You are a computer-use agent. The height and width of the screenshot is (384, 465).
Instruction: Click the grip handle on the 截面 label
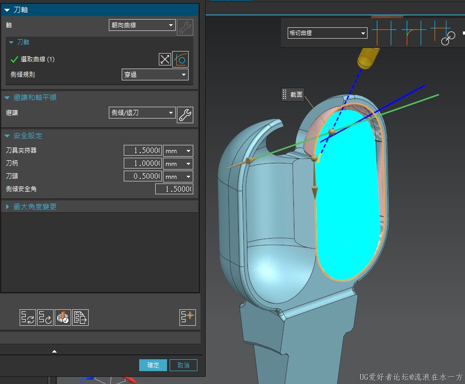pos(285,95)
